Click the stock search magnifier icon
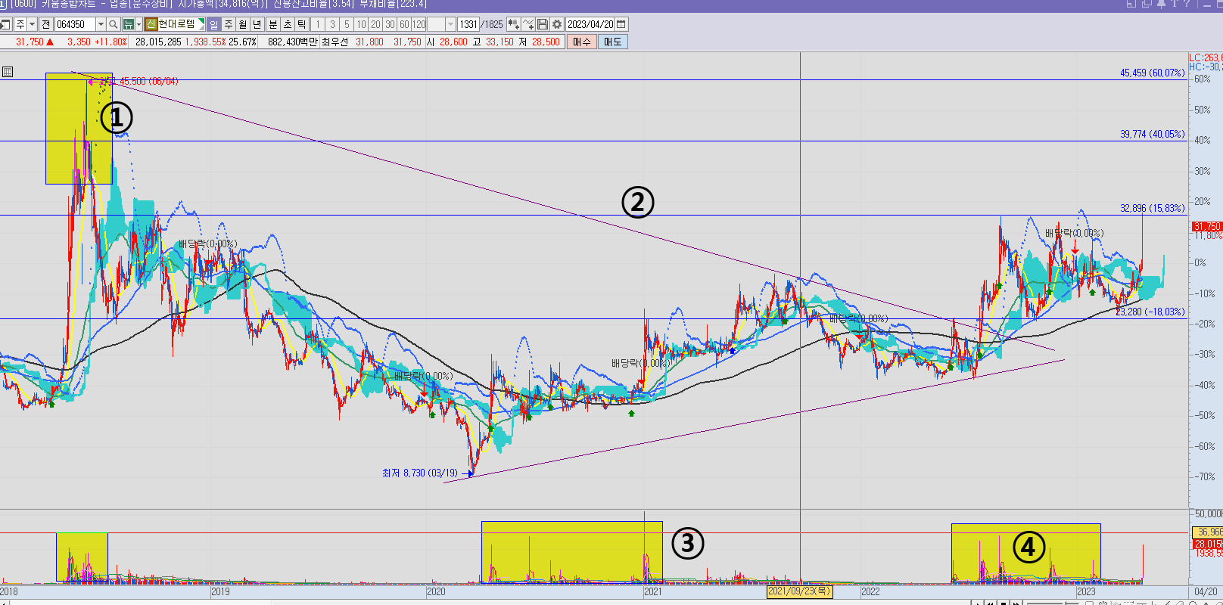Image resolution: width=1223 pixels, height=605 pixels. (113, 24)
